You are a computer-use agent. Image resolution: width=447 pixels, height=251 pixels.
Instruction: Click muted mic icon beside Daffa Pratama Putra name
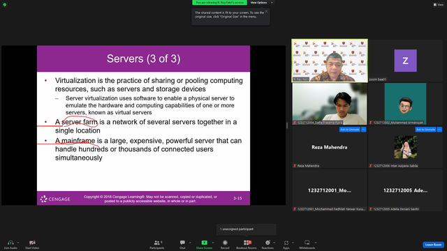(x=295, y=123)
